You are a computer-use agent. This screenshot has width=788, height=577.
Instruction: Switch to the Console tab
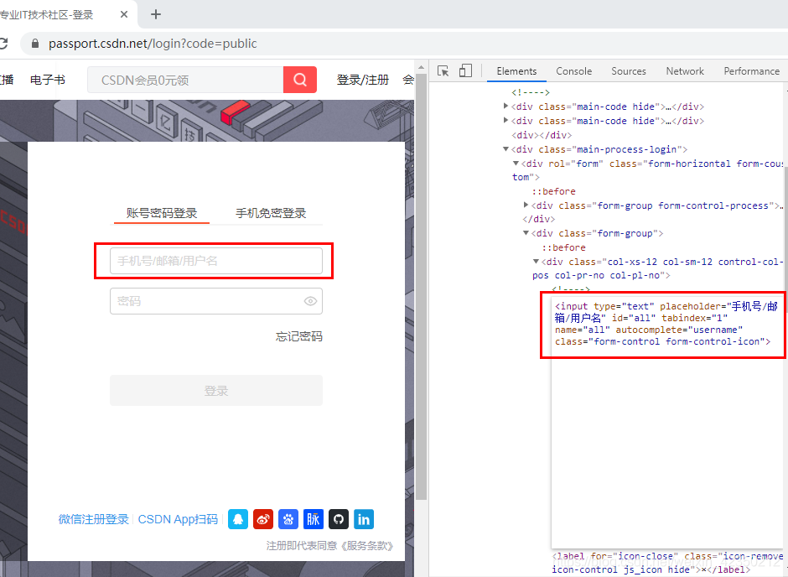[573, 71]
